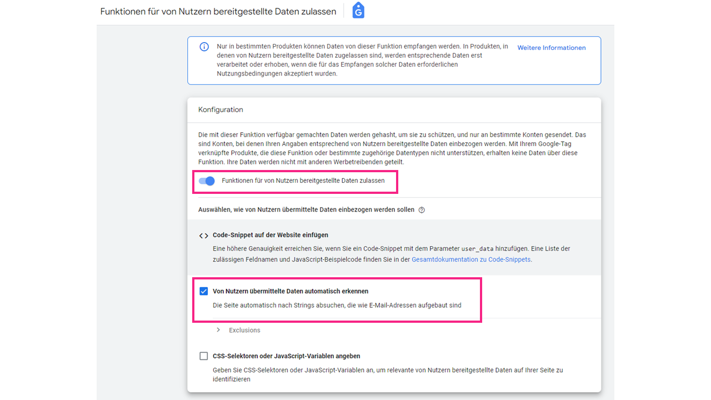Open the Gesamtdokumentation zu Code-Snippets link
Screen dimensions: 711x400
coord(471,259)
